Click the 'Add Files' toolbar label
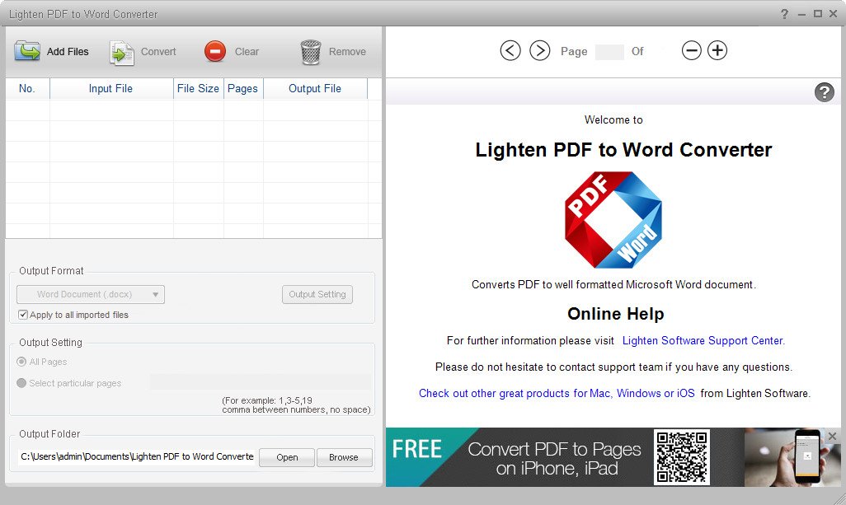The image size is (846, 505). (x=68, y=52)
